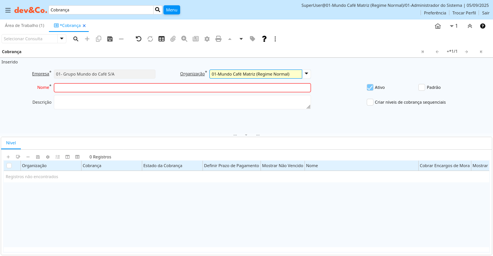Open the attachment paperclip icon
The height and width of the screenshot is (256, 493).
tap(173, 39)
